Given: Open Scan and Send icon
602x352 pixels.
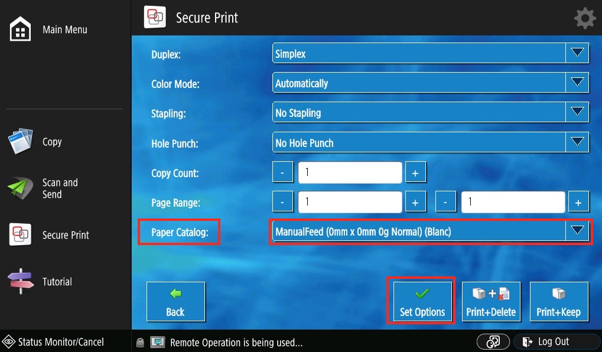Looking at the screenshot, I should click(21, 188).
